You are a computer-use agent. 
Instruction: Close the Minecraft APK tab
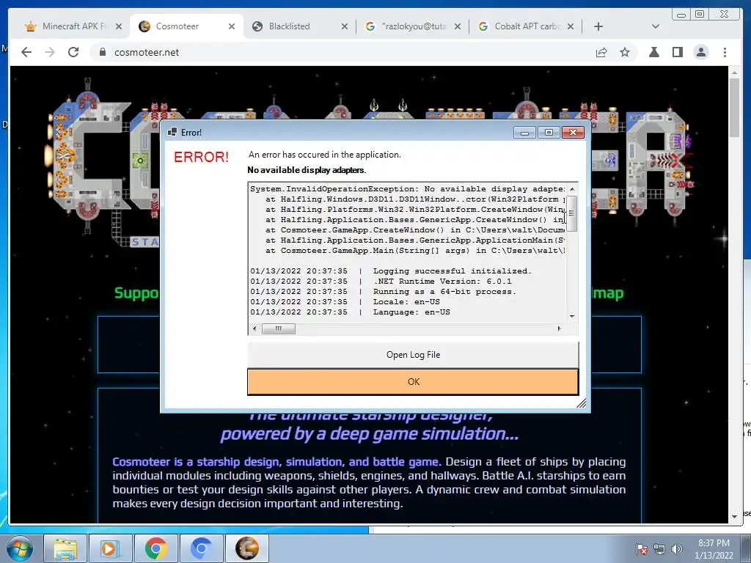pos(119,26)
